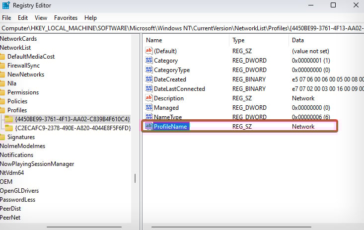This screenshot has height=230, width=364.
Task: Click the Managed value name
Action: click(x=166, y=108)
